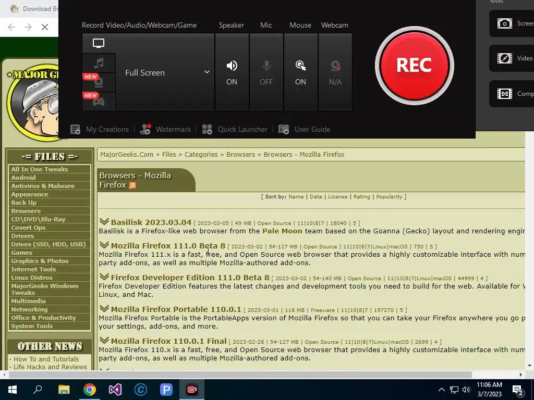Screen dimensions: 534x400
Task: Open Watermark settings
Action: click(165, 129)
